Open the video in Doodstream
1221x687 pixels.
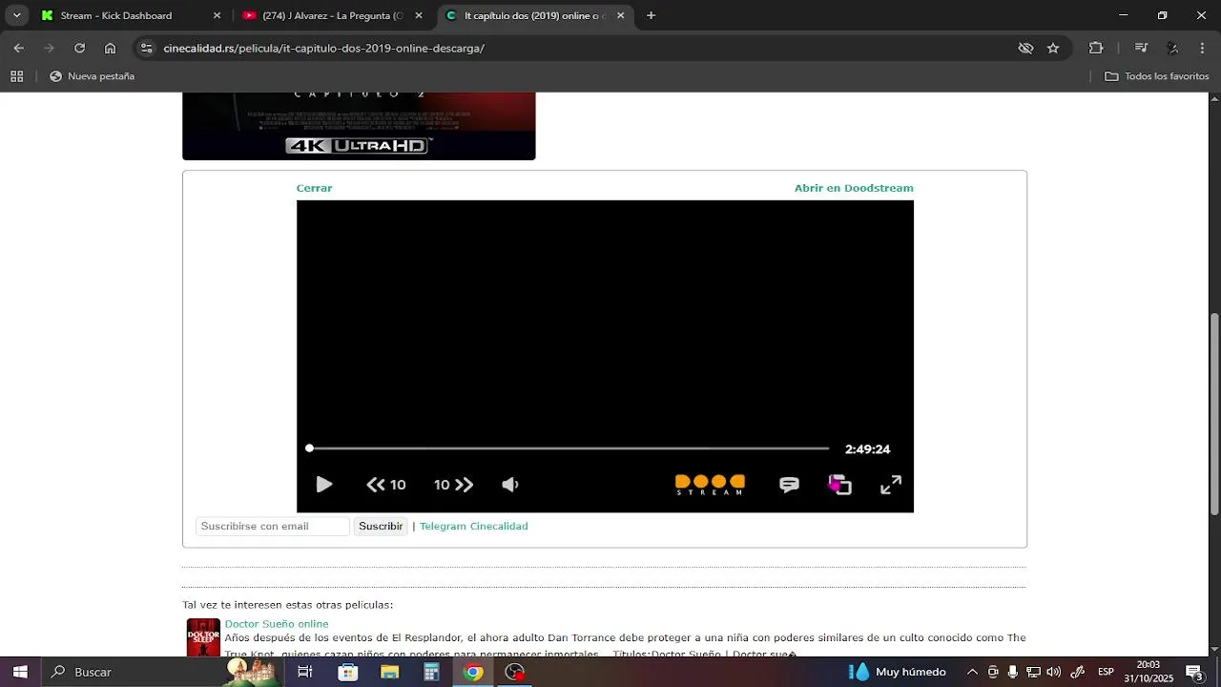pos(854,188)
